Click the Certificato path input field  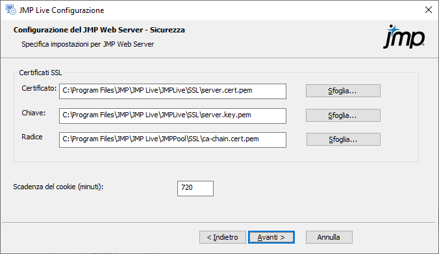[173, 91]
